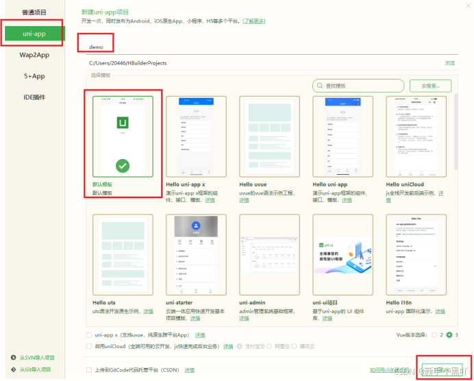Enable the 启用uniCloud checkbox
This screenshot has height=381, width=474.
click(x=89, y=346)
